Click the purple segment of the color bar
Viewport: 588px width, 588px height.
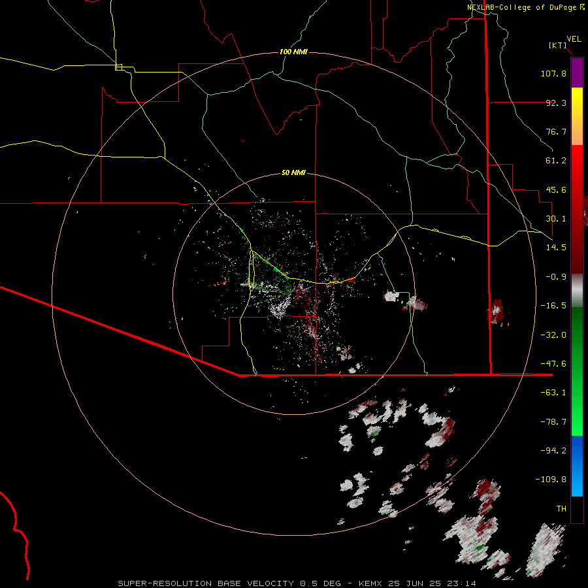[x=577, y=73]
